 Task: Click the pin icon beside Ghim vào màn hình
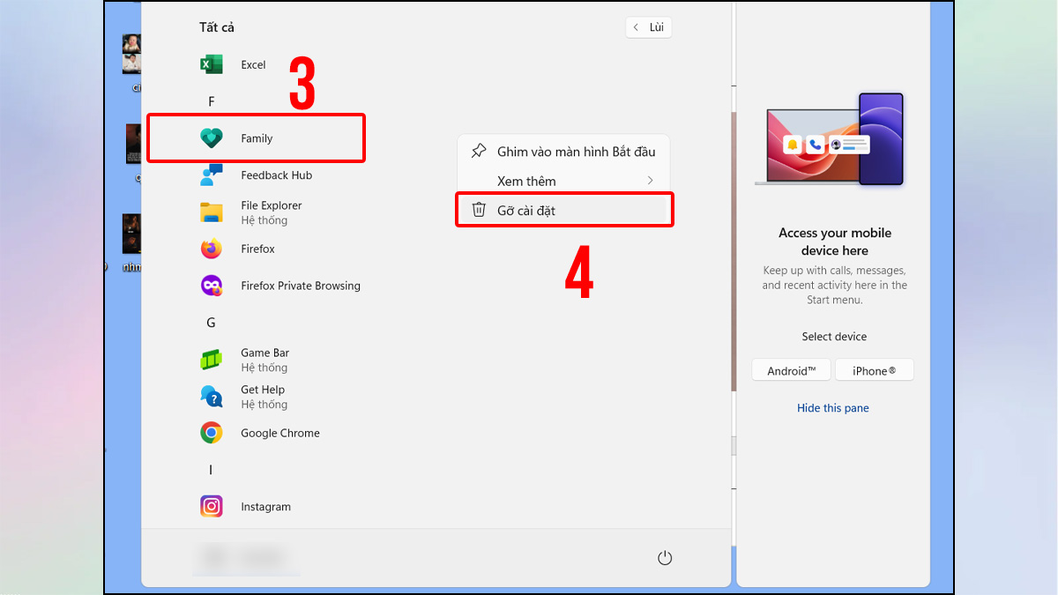[x=479, y=151]
